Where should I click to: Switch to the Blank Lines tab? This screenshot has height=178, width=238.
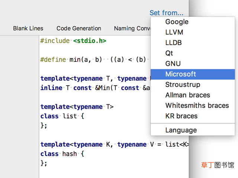coord(28,28)
